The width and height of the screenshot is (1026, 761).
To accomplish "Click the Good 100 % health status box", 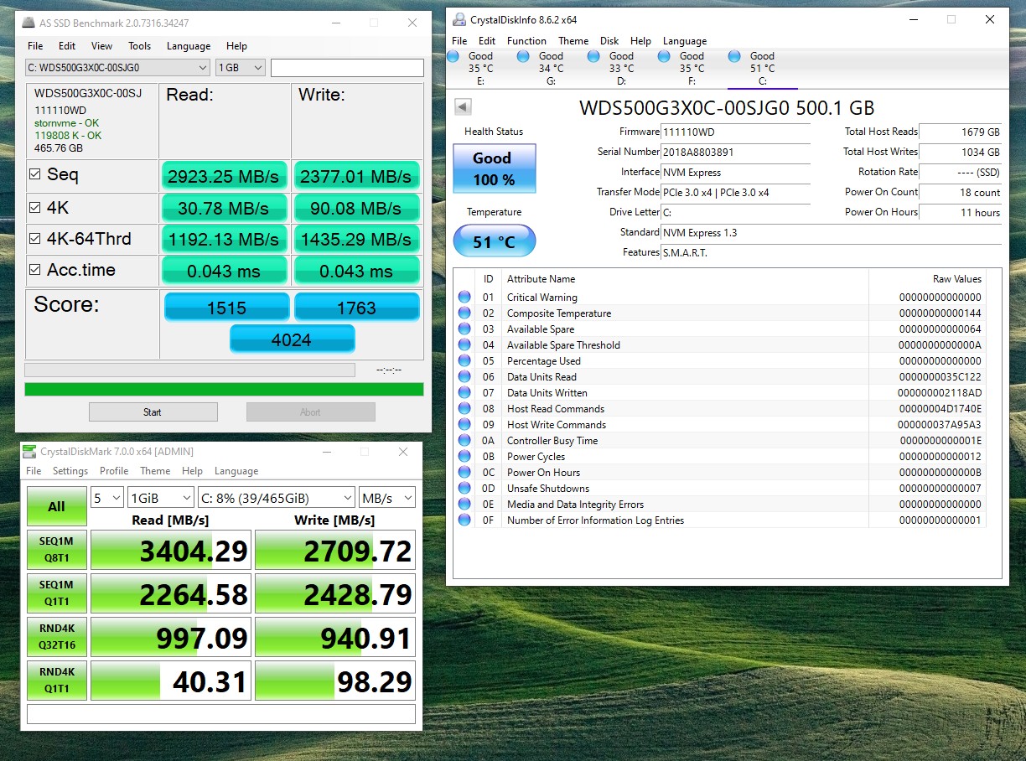I will point(494,168).
